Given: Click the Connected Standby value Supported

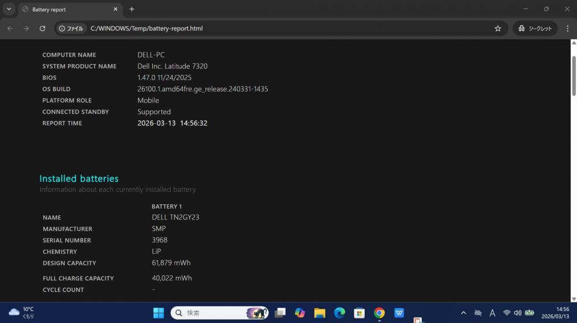Looking at the screenshot, I should 154,112.
